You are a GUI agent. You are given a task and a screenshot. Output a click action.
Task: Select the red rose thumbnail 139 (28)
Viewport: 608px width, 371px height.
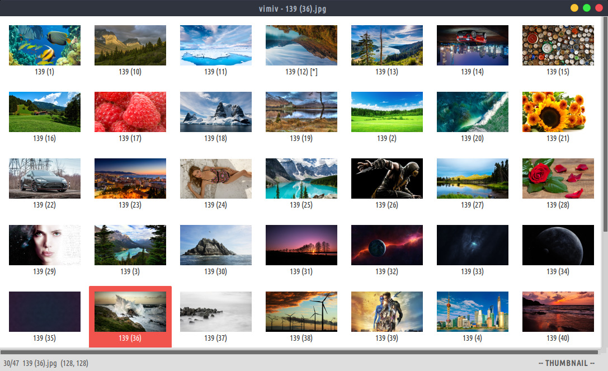(558, 179)
